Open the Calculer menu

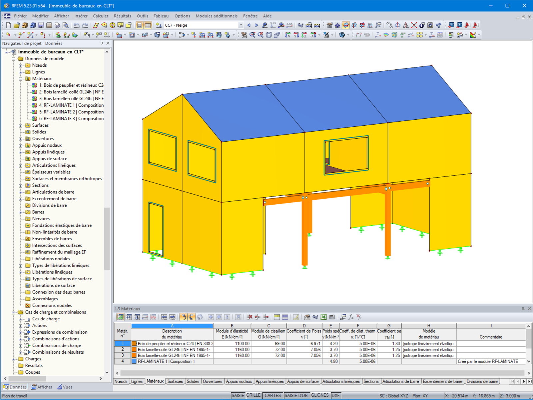tap(101, 16)
